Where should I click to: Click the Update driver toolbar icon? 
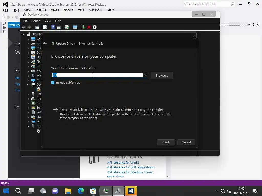(67, 27)
